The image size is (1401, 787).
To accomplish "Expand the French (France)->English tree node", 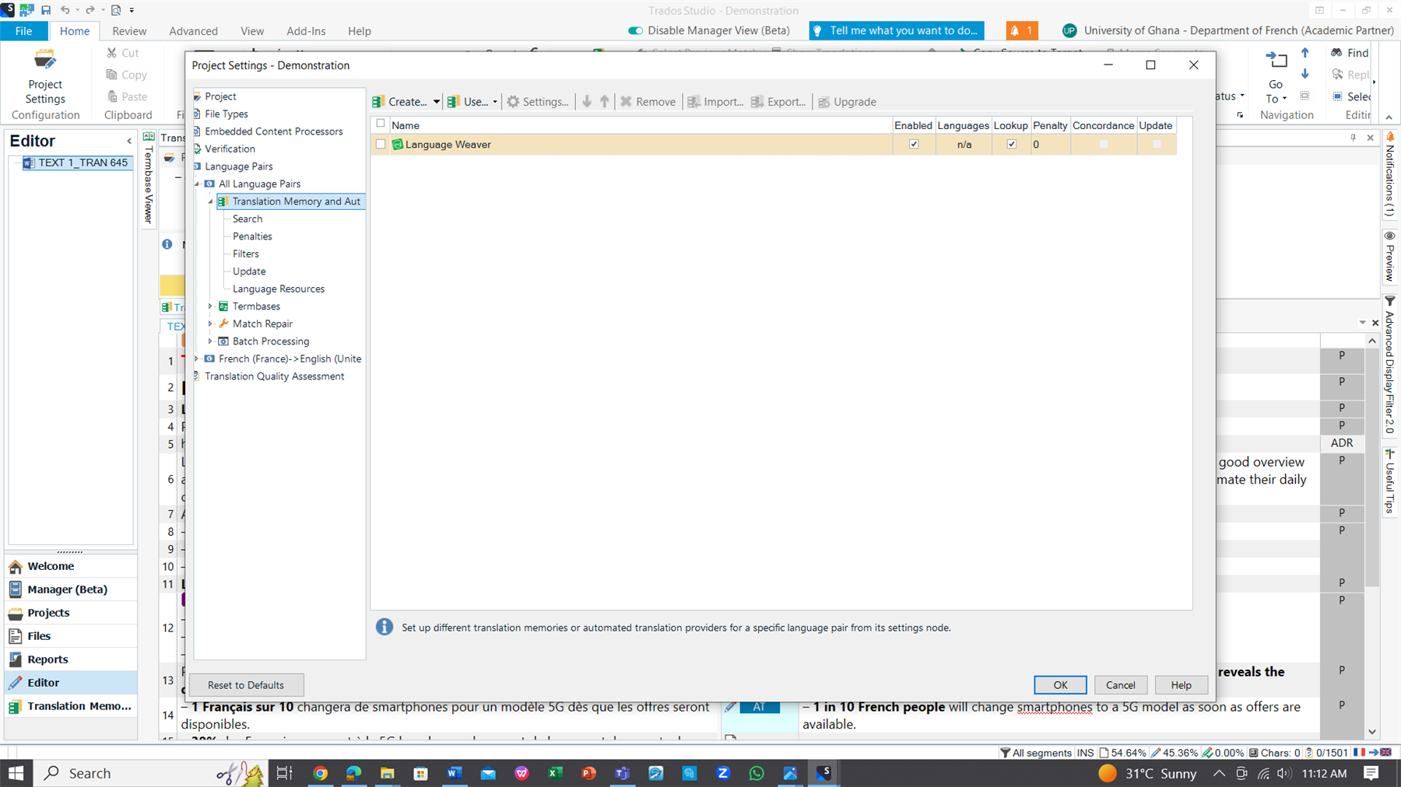I will [197, 359].
